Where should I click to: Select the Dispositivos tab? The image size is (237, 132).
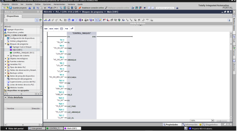click(x=13, y=16)
